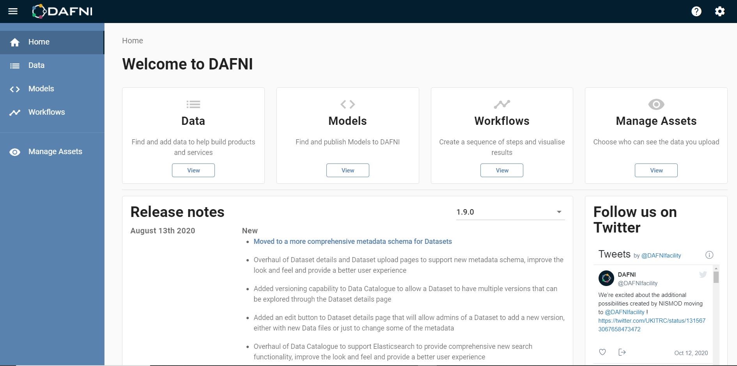Click the line-chart icon on the Workflows card

coord(502,104)
